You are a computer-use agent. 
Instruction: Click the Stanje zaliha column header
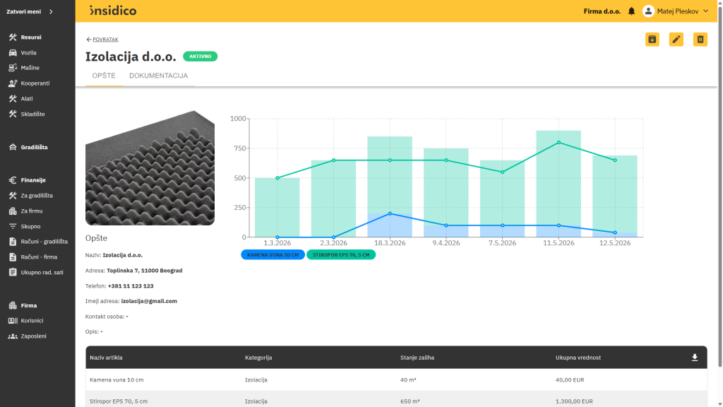pos(417,358)
